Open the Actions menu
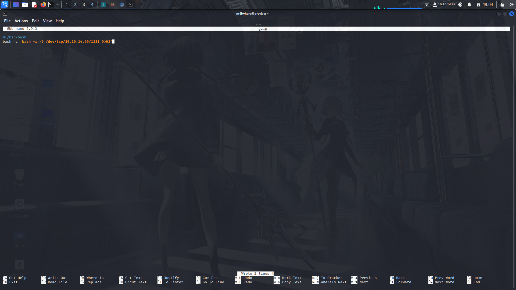516x290 pixels. 21,21
